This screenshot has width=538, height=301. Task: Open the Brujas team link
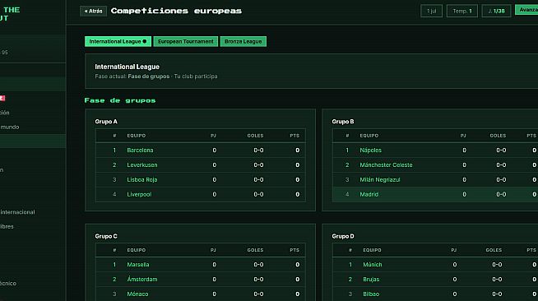coord(371,280)
